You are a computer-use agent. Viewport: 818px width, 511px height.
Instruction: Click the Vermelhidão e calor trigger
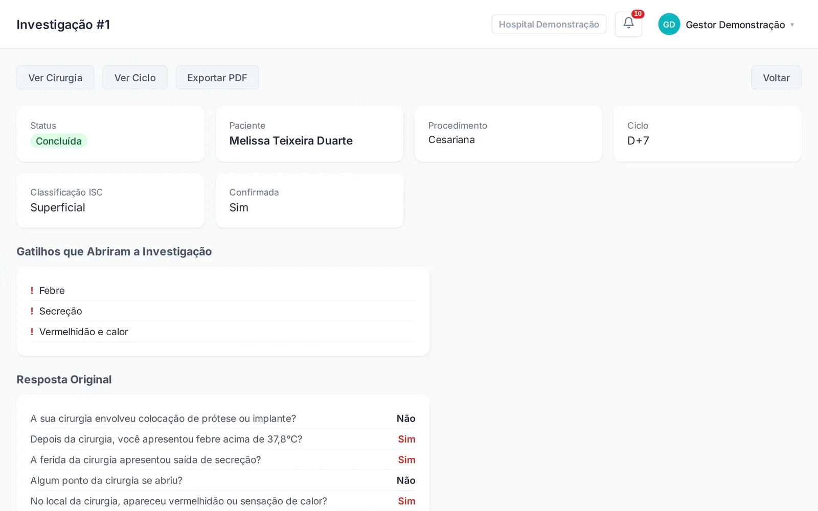(223, 332)
